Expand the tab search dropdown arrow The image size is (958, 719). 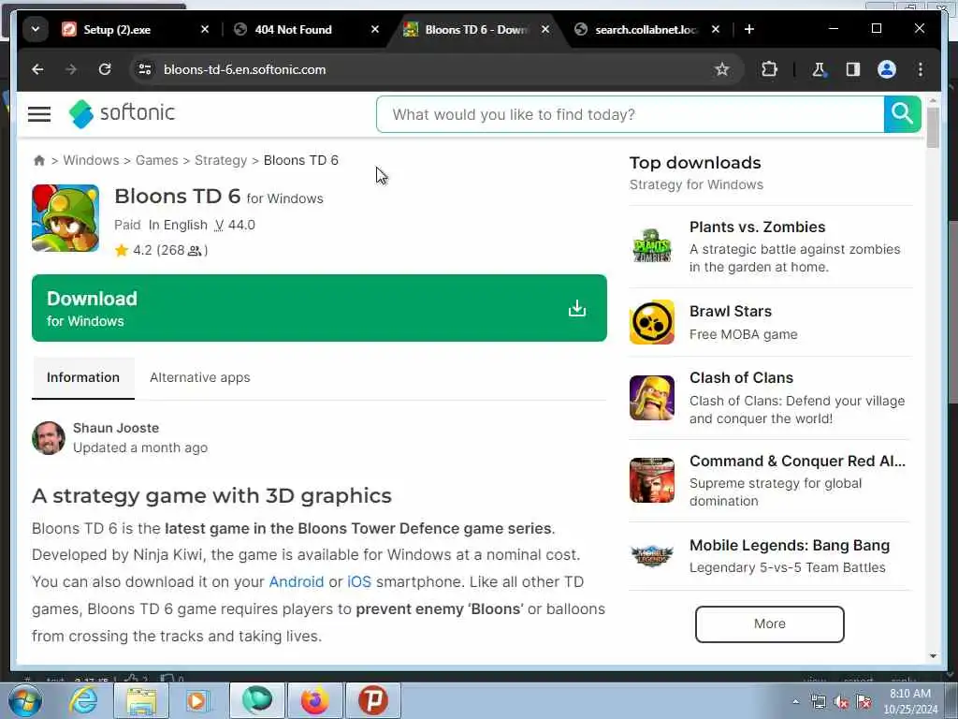(36, 29)
